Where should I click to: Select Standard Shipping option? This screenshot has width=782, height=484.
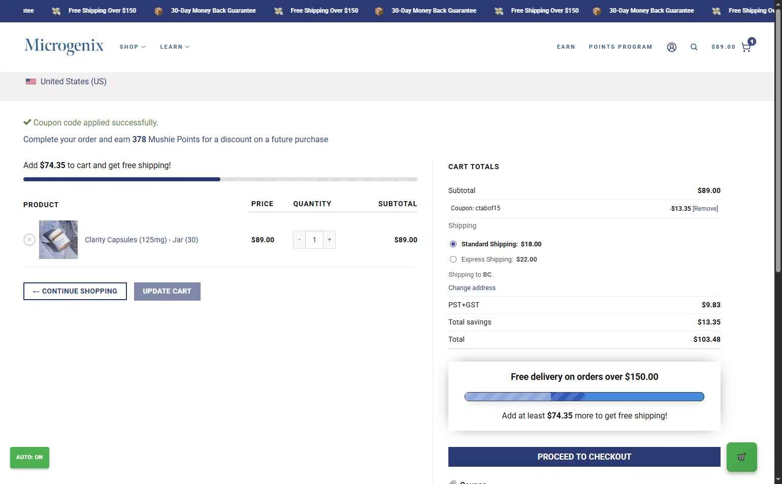click(x=453, y=244)
